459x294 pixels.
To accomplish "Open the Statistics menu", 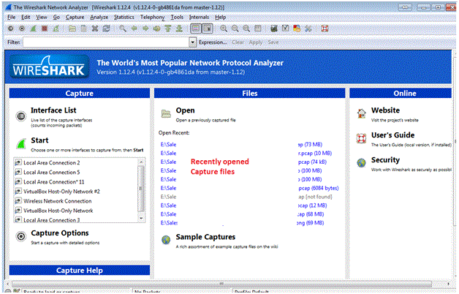I will [x=124, y=18].
